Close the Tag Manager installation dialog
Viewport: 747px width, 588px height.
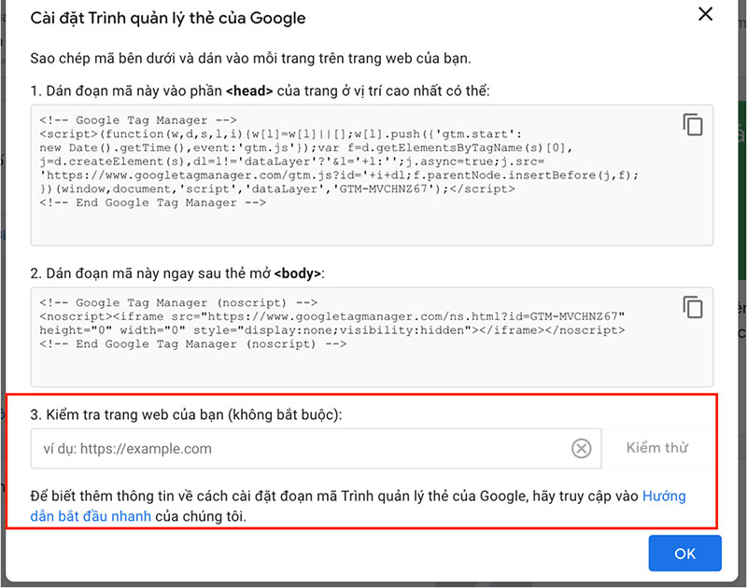pos(705,14)
